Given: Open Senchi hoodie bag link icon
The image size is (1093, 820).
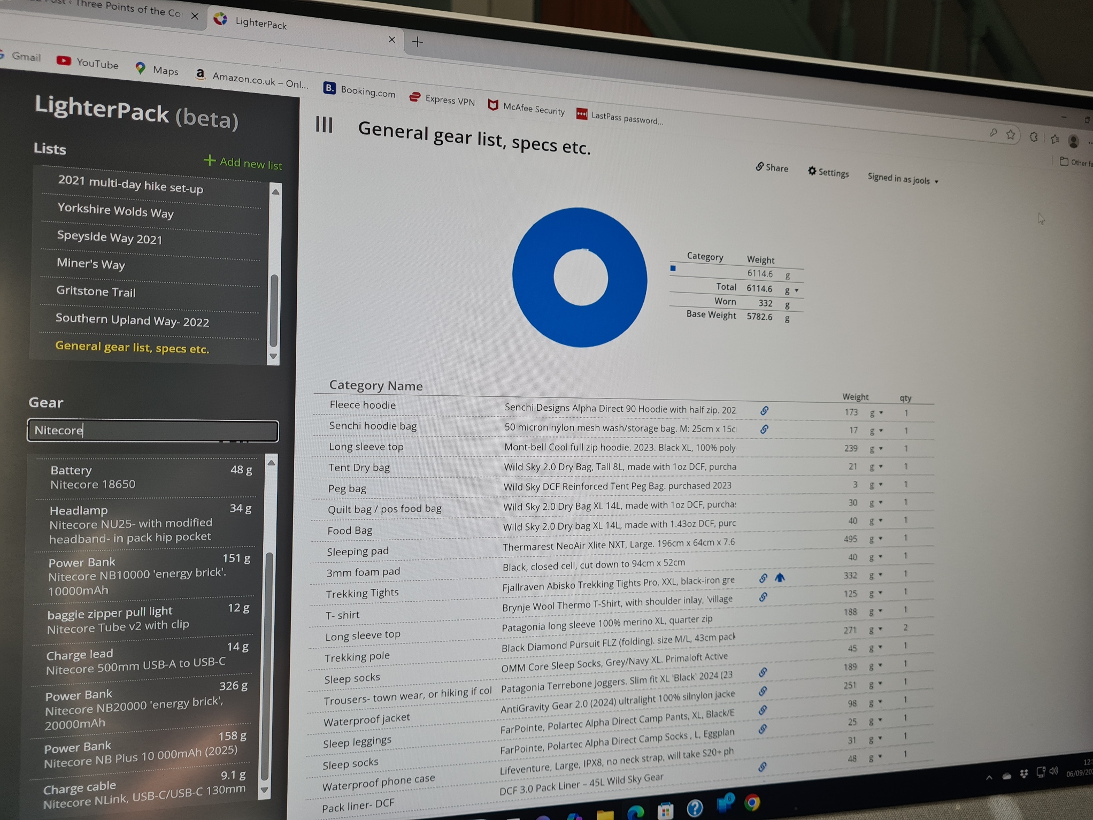Looking at the screenshot, I should [x=764, y=429].
